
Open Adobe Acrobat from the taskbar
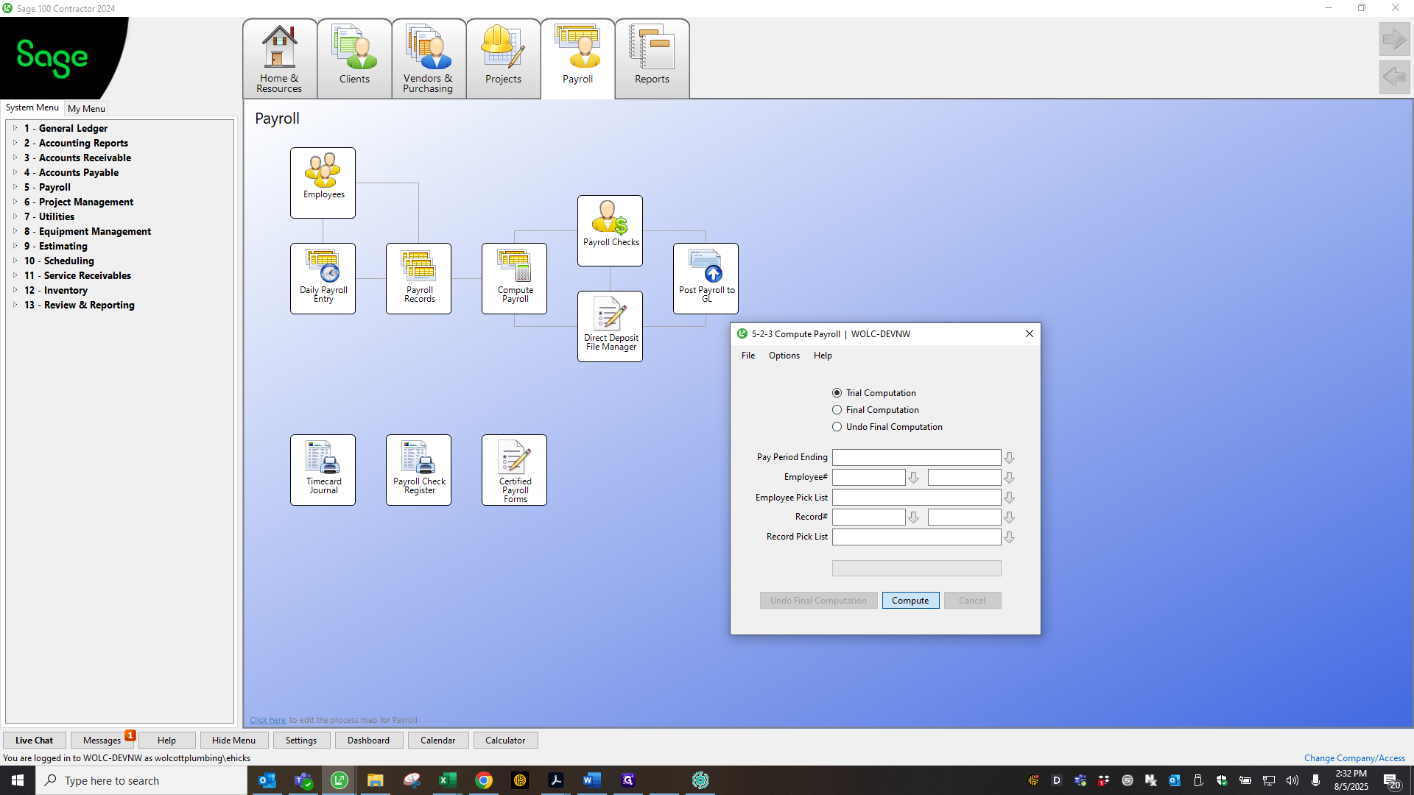556,780
